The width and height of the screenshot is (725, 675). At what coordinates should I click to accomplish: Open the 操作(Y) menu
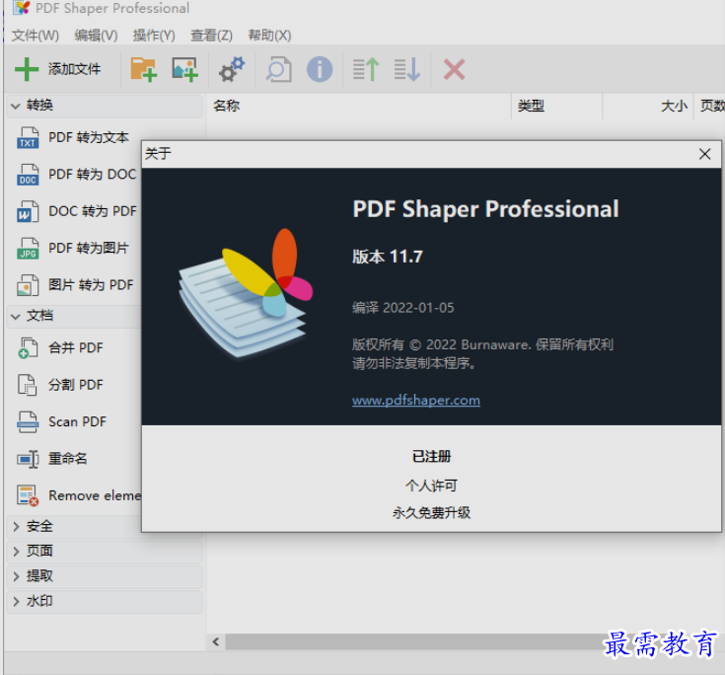click(x=154, y=36)
